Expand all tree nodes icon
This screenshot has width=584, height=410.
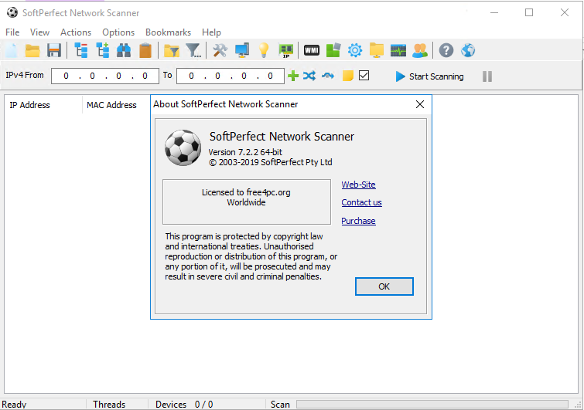(102, 50)
